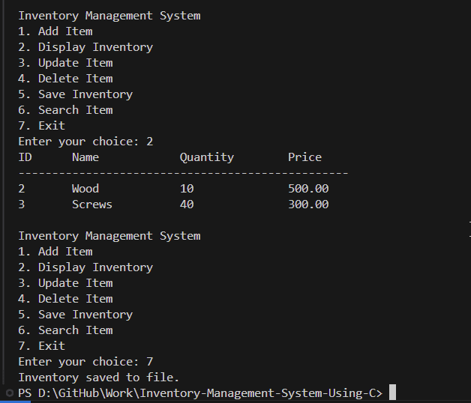Click the 'Enter your choice: 2' line
This screenshot has width=471, height=403.
85,142
